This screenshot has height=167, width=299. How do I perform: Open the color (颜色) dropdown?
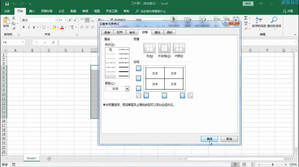[x=127, y=88]
